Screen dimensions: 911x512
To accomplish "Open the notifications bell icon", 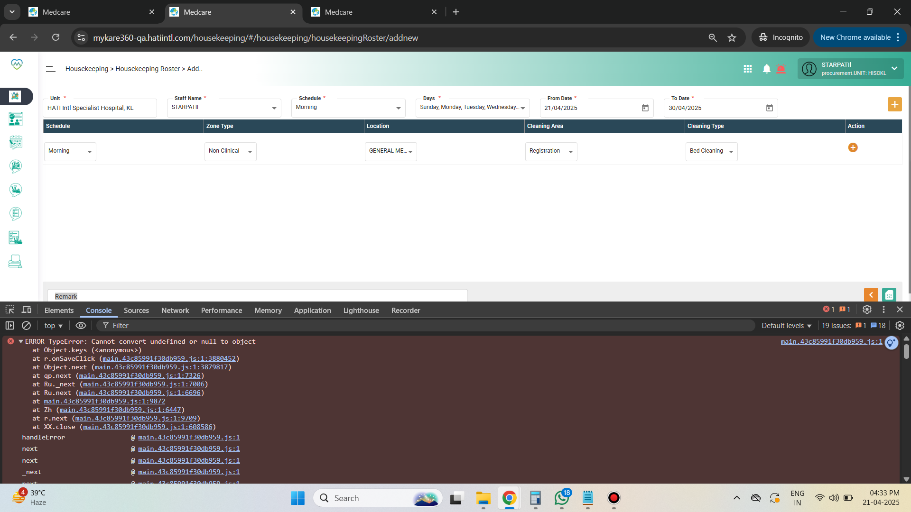I will point(766,69).
